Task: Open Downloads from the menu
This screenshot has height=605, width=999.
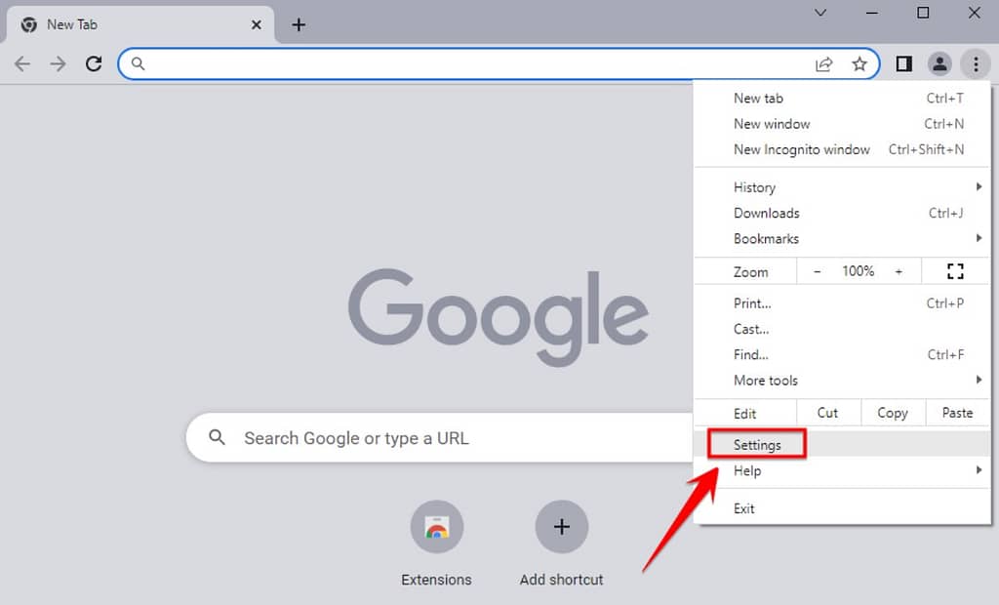Action: click(842, 213)
